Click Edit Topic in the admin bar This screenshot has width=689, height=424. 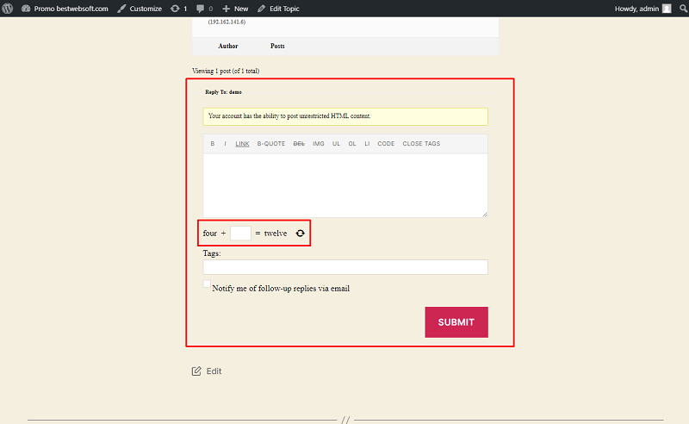[278, 9]
